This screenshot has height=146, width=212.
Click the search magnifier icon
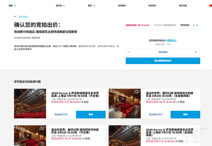15,6
